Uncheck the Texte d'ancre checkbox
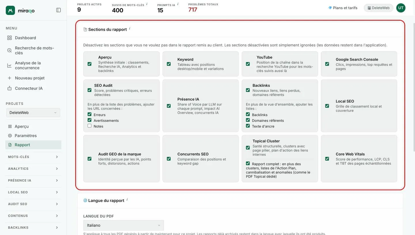The width and height of the screenshot is (415, 235). click(248, 126)
